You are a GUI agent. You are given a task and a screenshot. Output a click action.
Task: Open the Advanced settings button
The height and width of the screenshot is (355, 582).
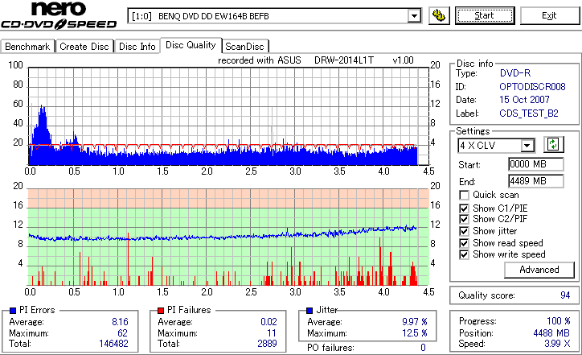coord(539,270)
